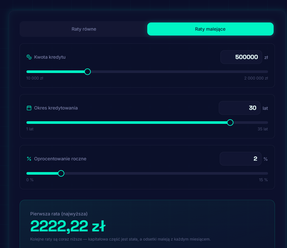Click the 2 000 000 zł maximum label

pos(256,78)
